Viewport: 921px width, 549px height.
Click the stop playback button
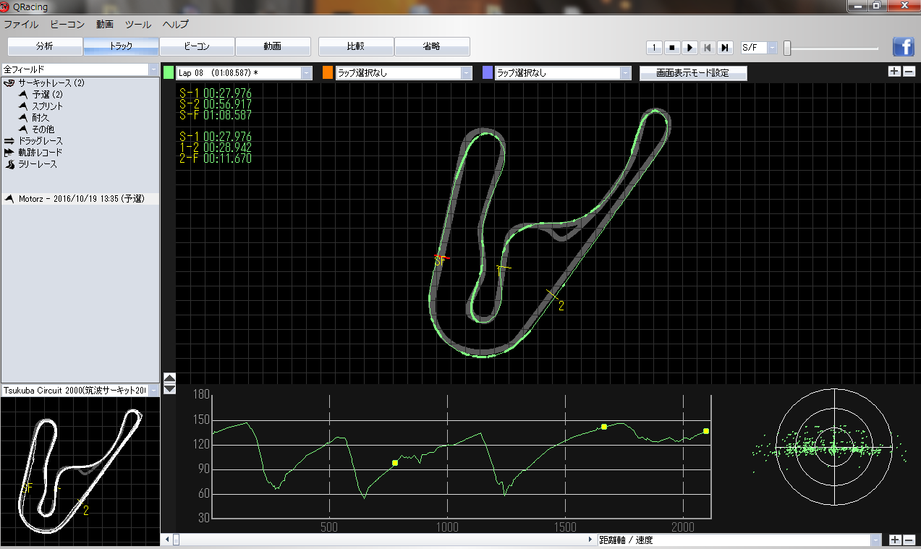click(672, 48)
